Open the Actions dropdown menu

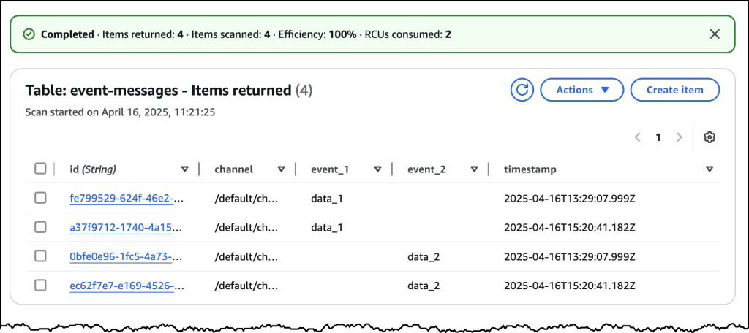point(581,90)
